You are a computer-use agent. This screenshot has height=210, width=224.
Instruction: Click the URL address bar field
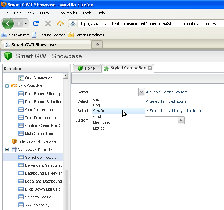(148, 24)
